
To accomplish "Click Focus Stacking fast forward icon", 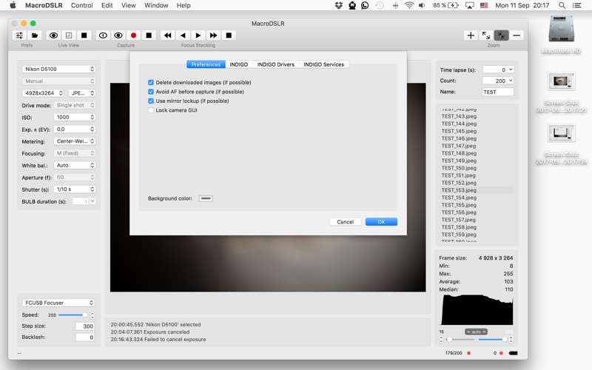I will click(213, 36).
